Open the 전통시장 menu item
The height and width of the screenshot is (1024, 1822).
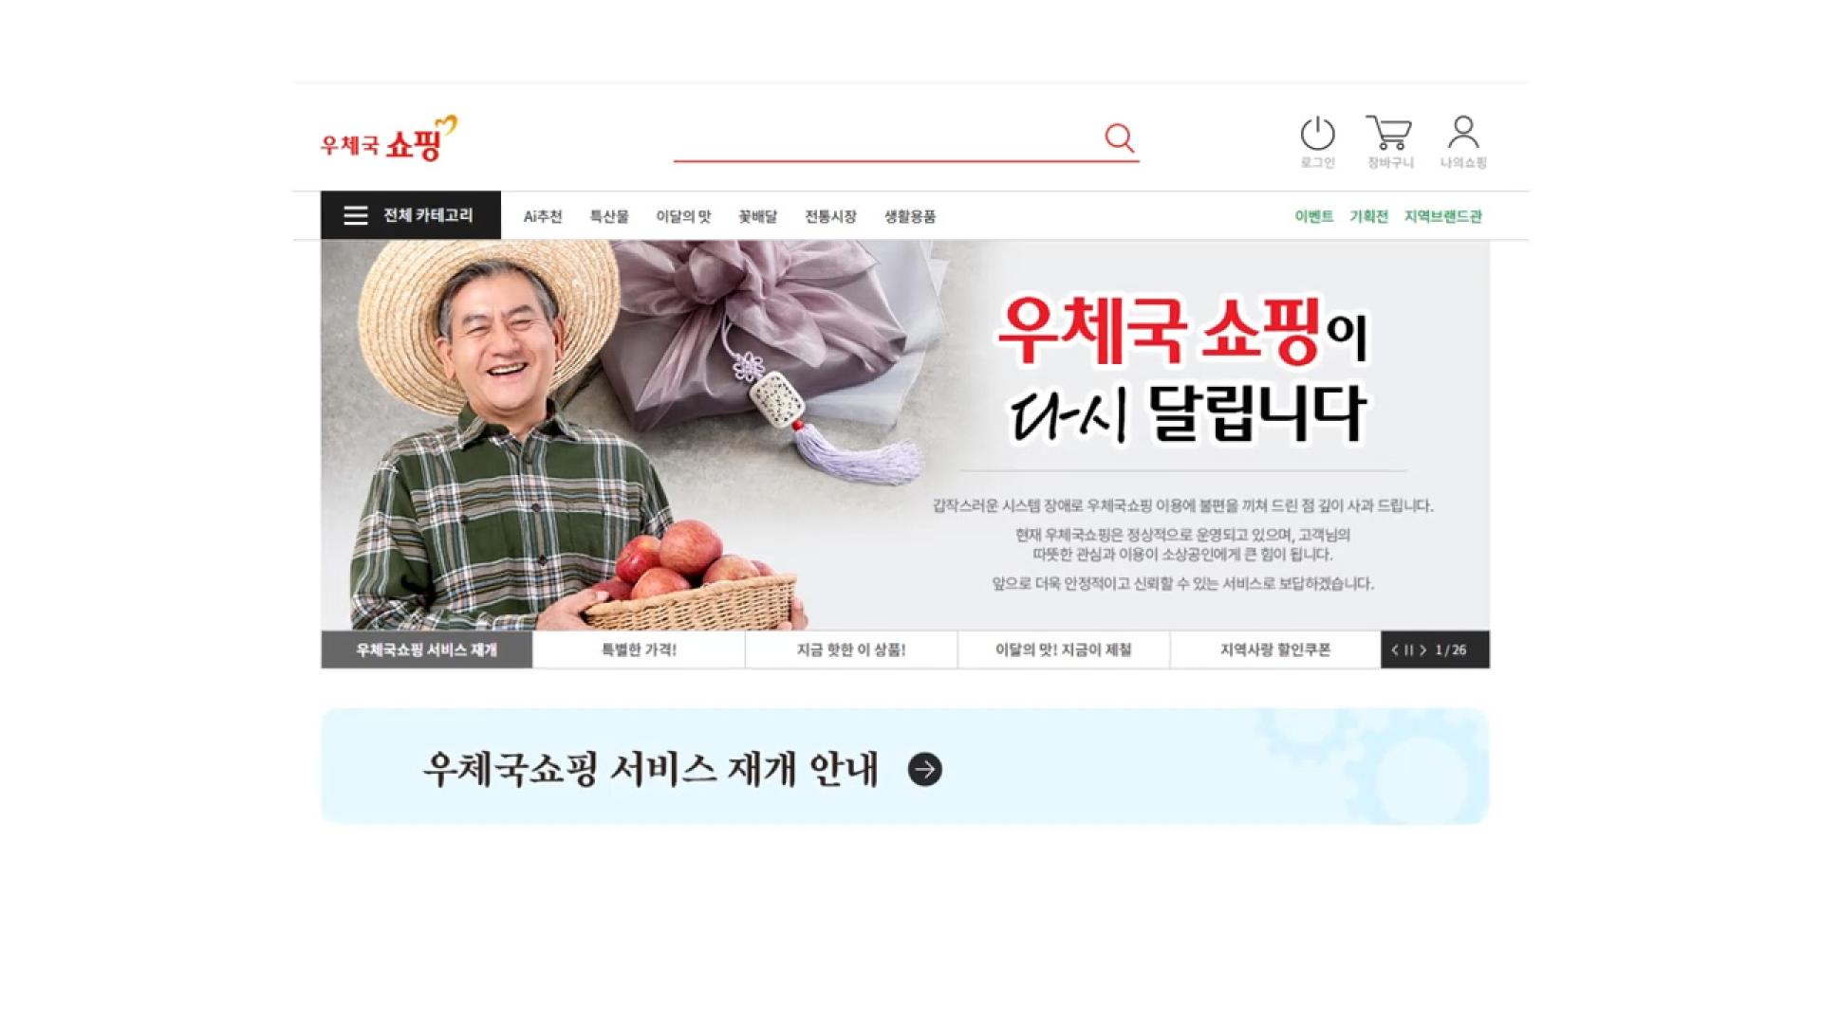pyautogui.click(x=830, y=216)
